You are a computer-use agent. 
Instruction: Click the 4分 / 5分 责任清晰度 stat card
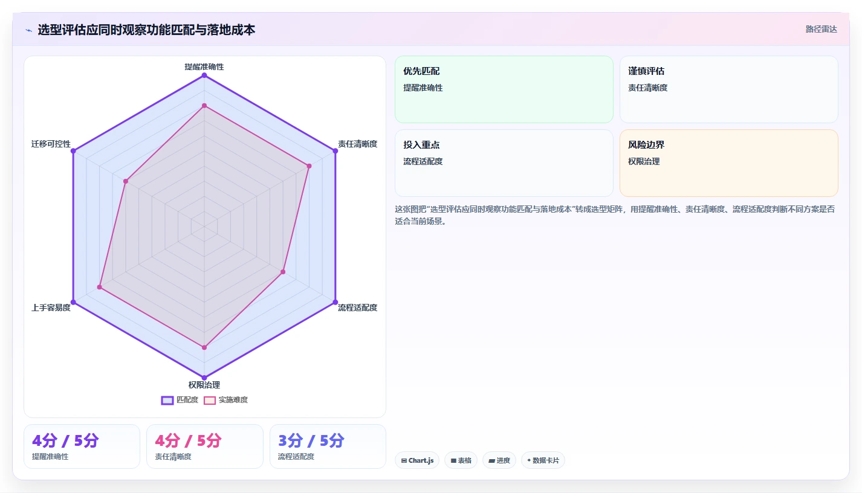click(x=204, y=446)
